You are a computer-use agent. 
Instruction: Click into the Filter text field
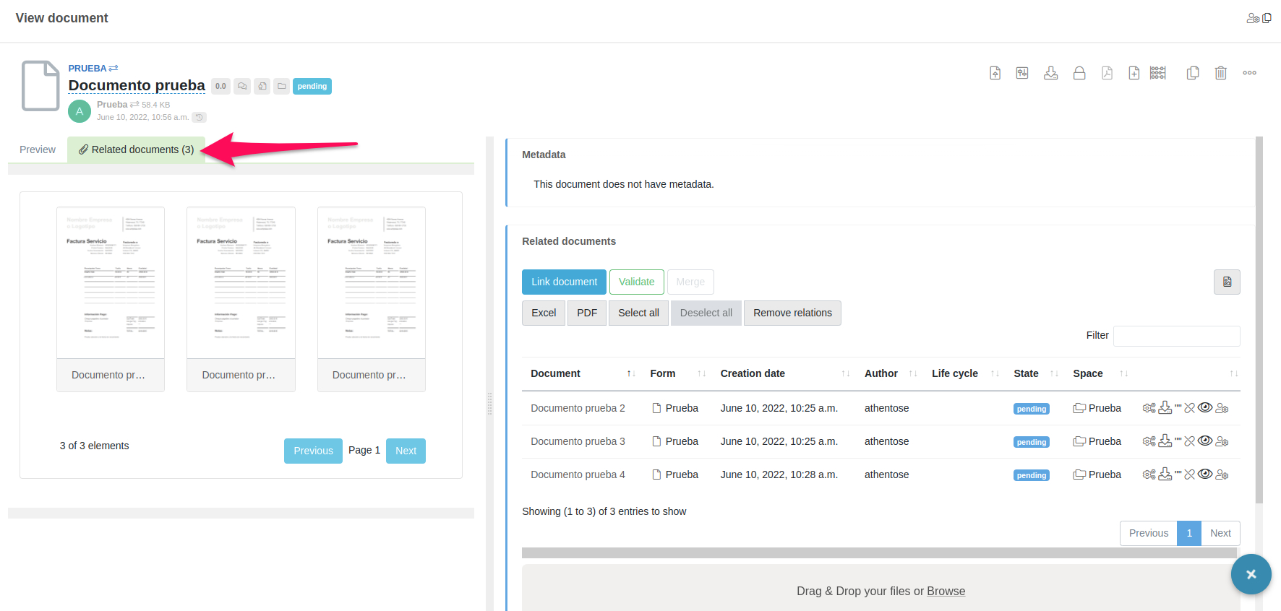1176,336
